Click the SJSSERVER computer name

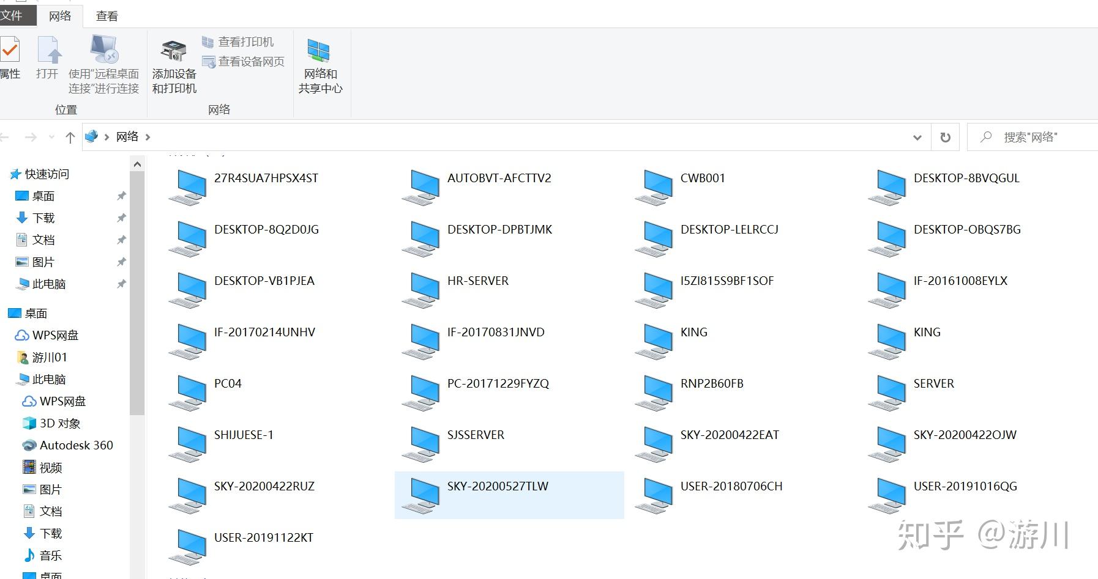476,435
